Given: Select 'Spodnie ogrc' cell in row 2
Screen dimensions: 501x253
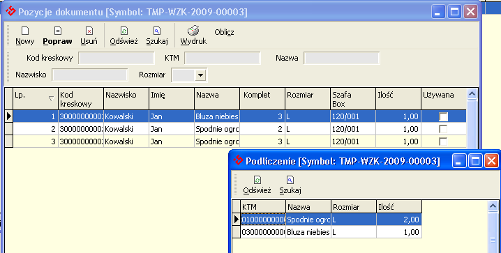Looking at the screenshot, I should tap(217, 129).
